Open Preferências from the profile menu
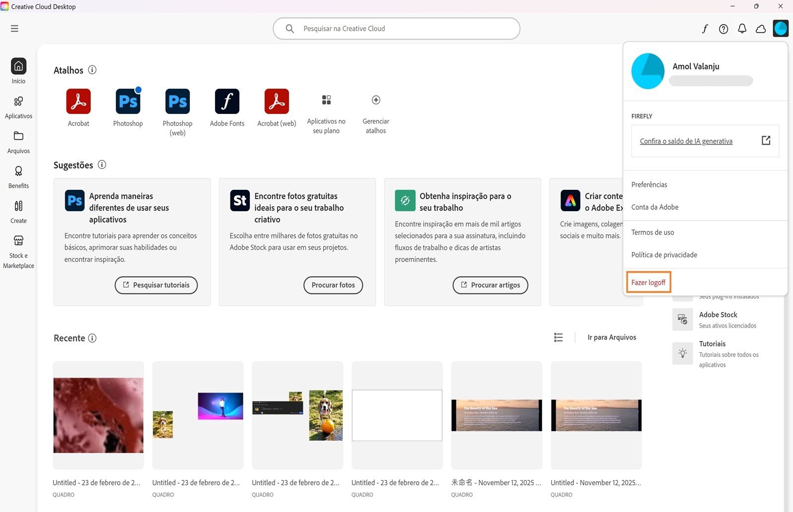Viewport: 793px width, 512px height. (x=649, y=184)
